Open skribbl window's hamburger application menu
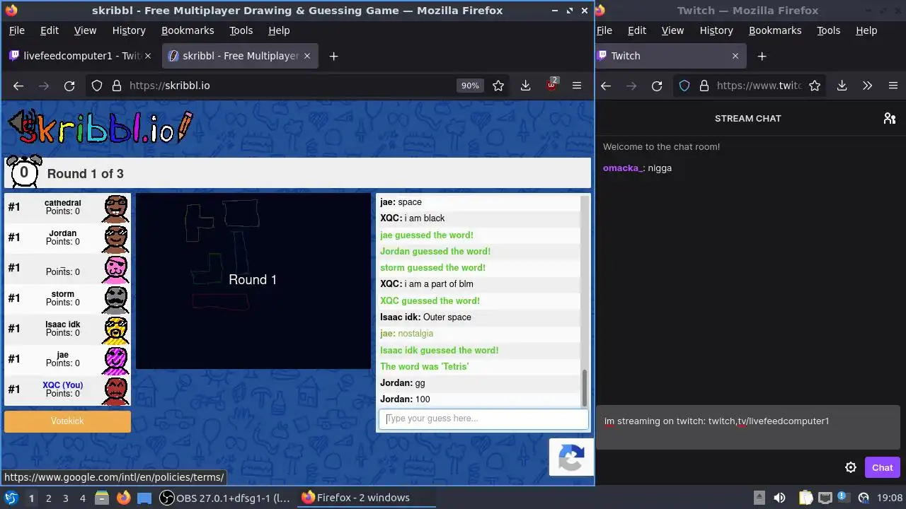 (577, 86)
